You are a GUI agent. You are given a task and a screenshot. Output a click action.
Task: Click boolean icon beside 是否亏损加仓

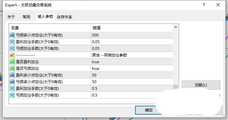(12, 69)
